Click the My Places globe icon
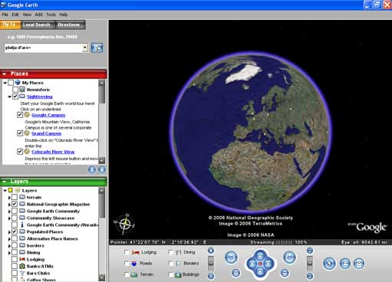Screen dimensions: 392x282 tap(18, 83)
